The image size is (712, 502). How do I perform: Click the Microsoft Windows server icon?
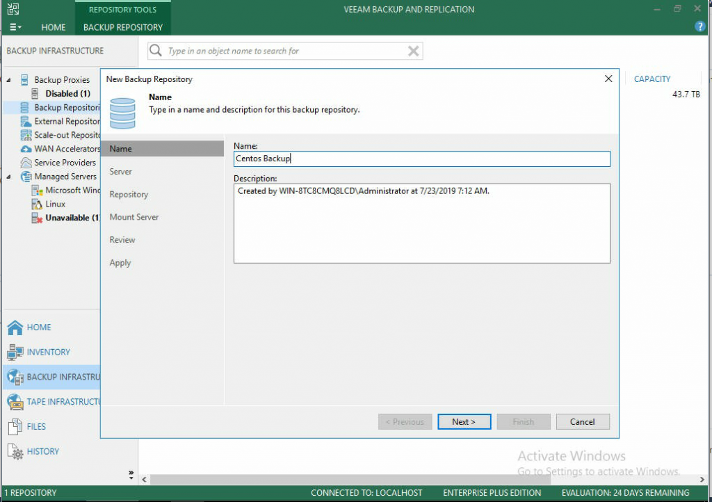[37, 191]
